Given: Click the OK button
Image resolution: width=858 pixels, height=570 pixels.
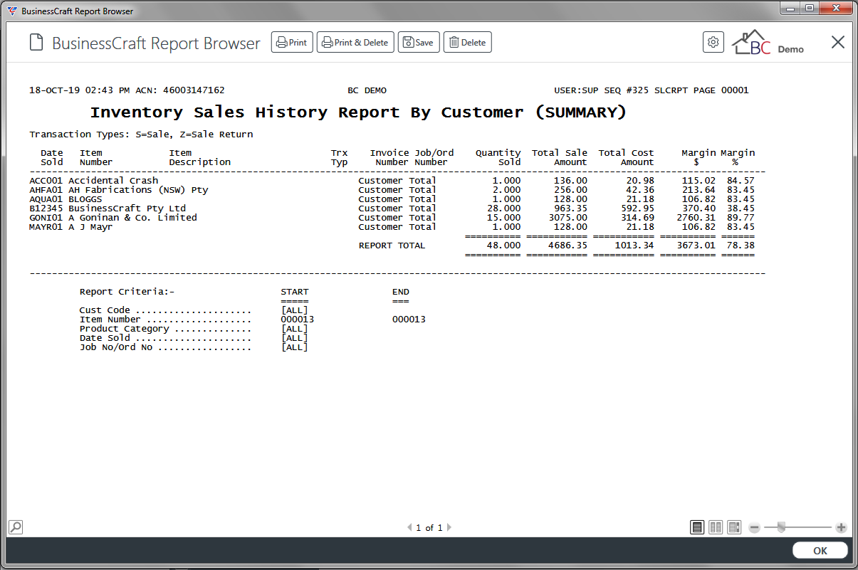Looking at the screenshot, I should click(x=820, y=551).
